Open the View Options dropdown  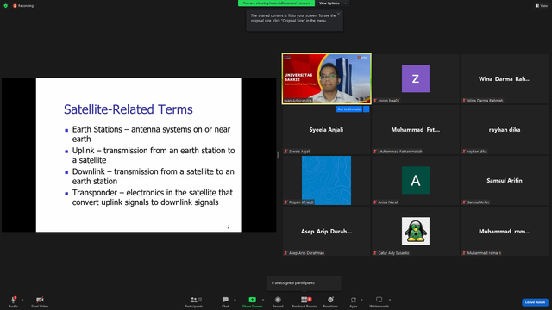333,3
